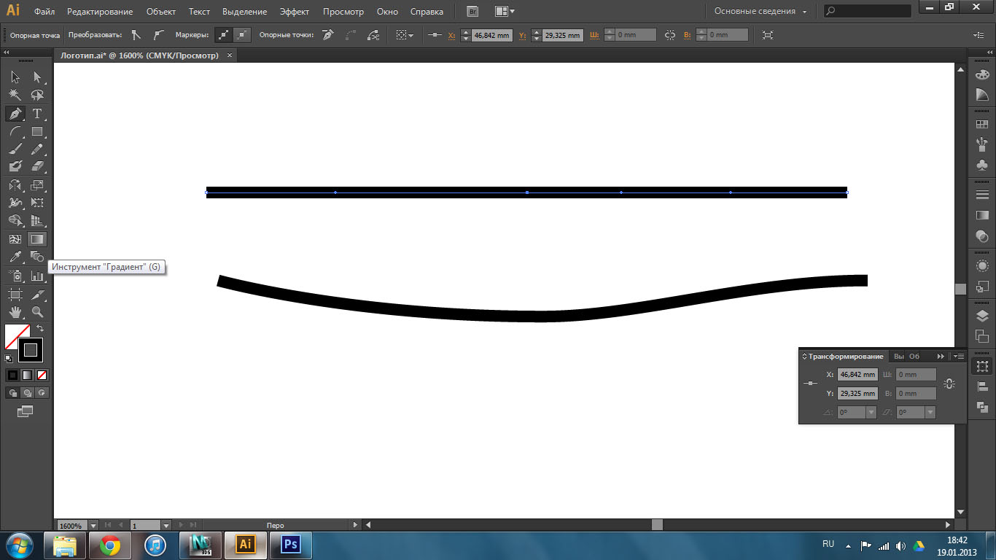Screen dimensions: 996x560
Task: Open the Редактирование menu
Action: [100, 12]
